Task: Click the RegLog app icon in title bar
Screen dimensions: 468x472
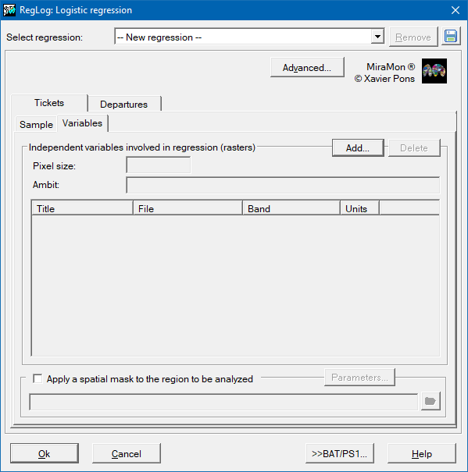Action: coord(9,10)
